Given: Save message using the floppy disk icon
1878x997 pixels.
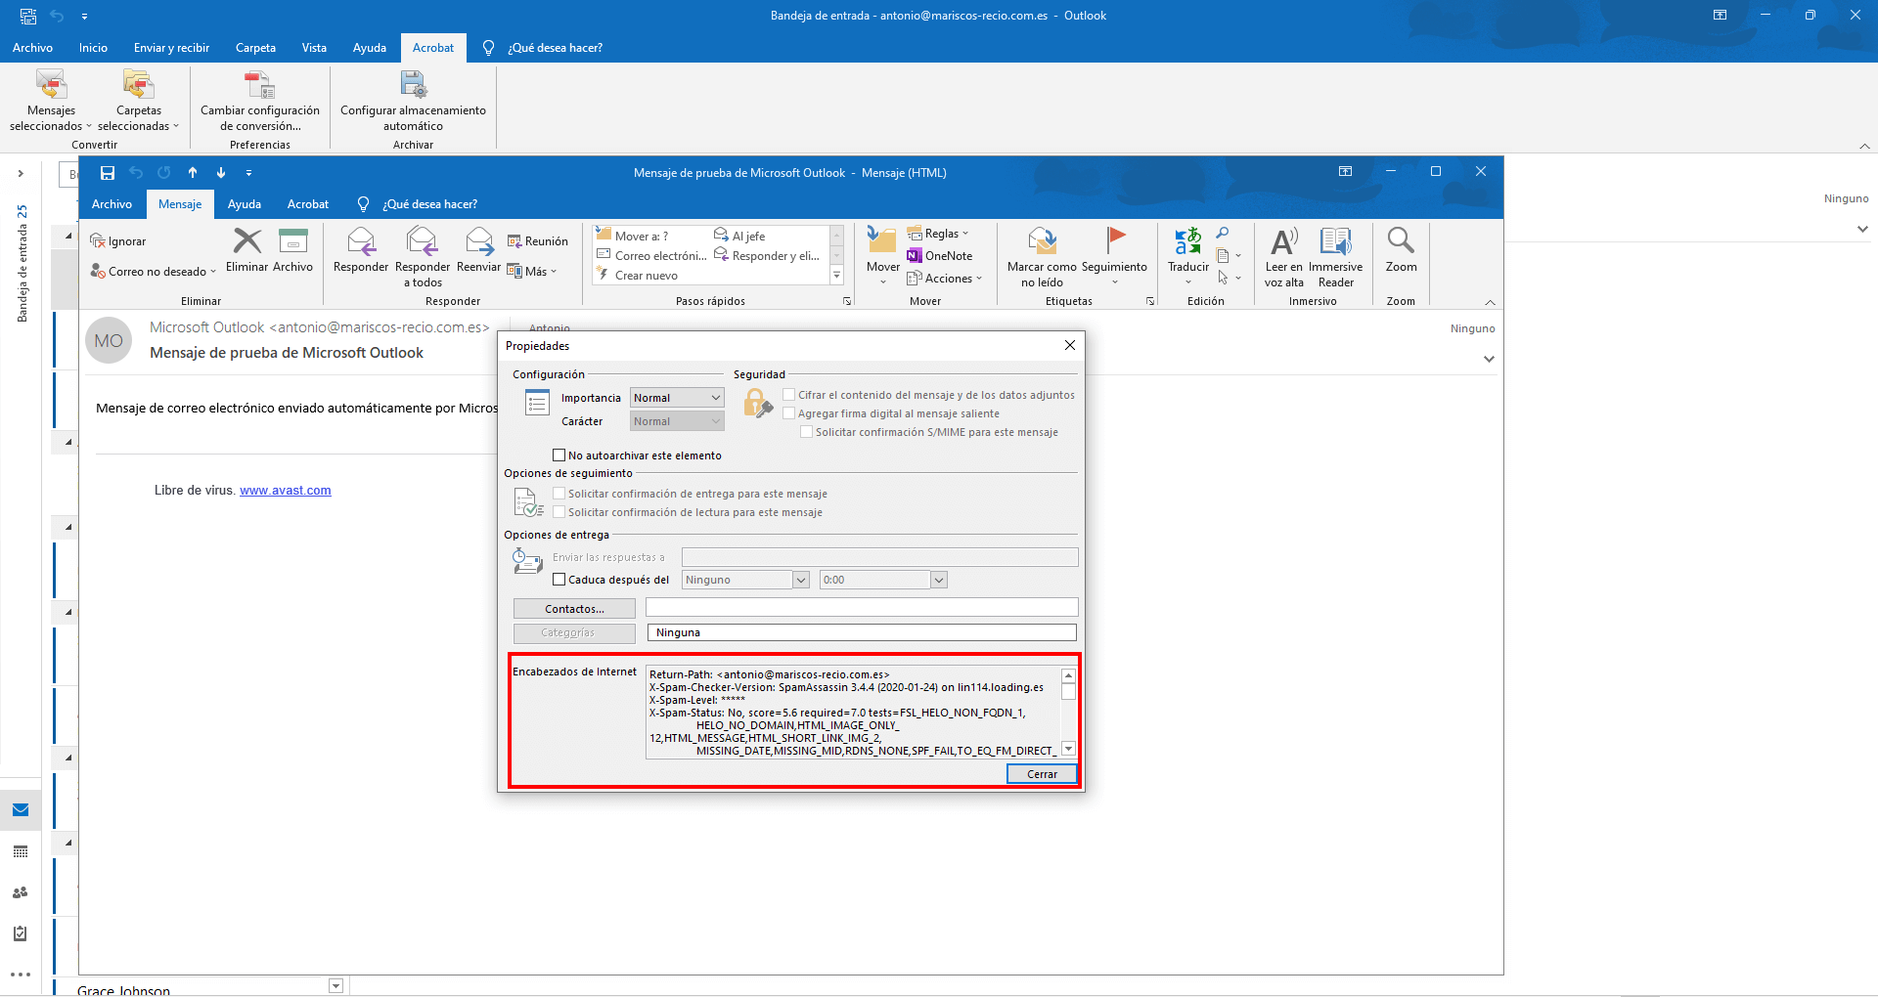Looking at the screenshot, I should coord(108,173).
